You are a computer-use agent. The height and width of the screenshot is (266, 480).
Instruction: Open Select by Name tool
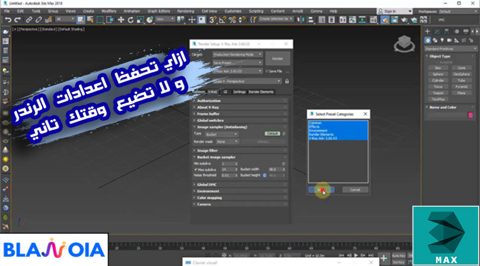tap(90, 20)
